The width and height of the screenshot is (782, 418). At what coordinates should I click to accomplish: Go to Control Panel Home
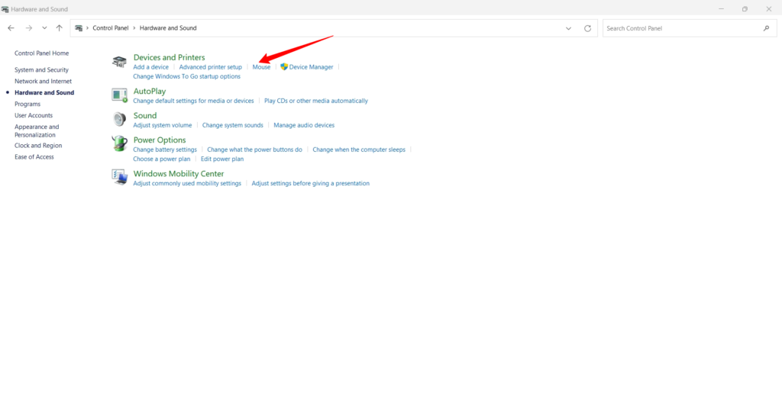click(x=41, y=53)
